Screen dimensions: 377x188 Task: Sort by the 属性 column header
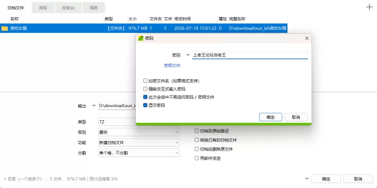[x=222, y=19]
